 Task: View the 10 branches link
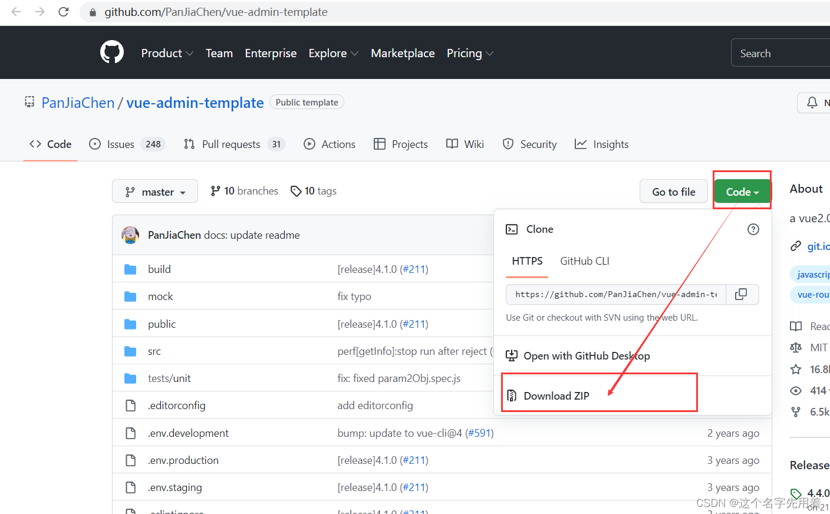click(x=244, y=191)
